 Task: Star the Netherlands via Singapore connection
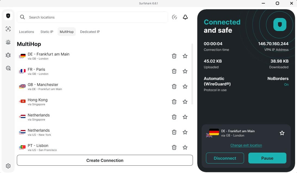(185, 117)
